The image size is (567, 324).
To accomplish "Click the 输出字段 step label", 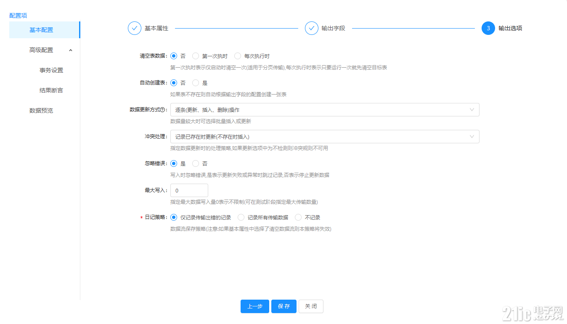I will 334,28.
